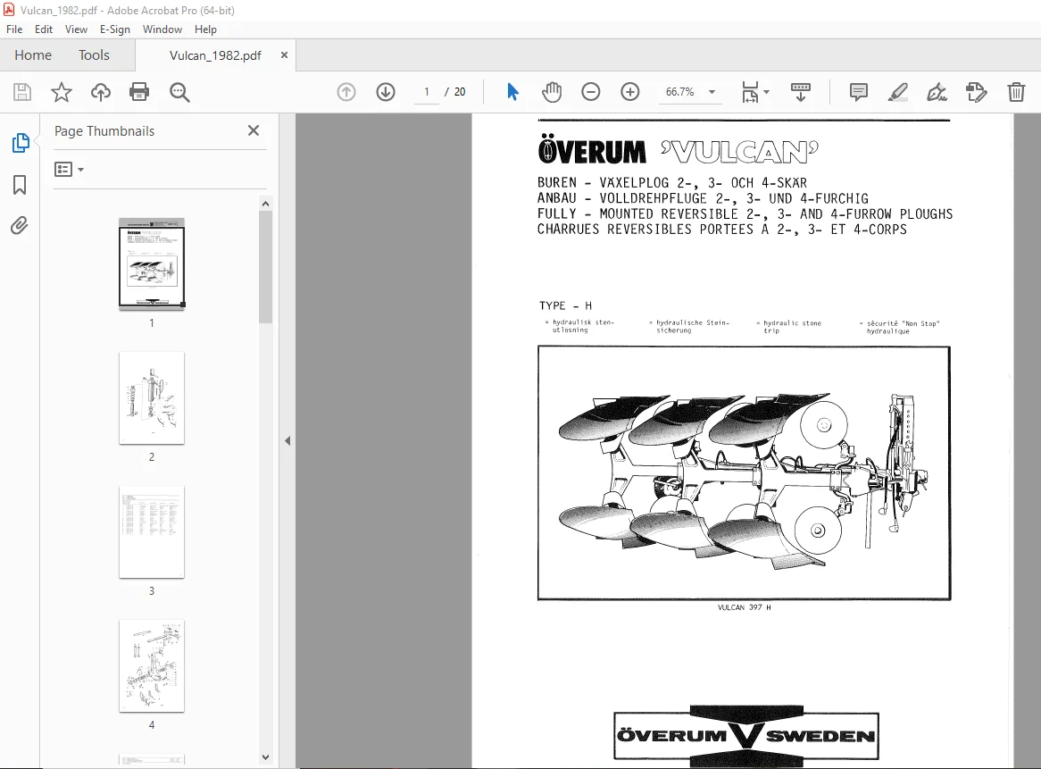The height and width of the screenshot is (769, 1041).
Task: Click the Stamp tool icon
Action: (977, 92)
